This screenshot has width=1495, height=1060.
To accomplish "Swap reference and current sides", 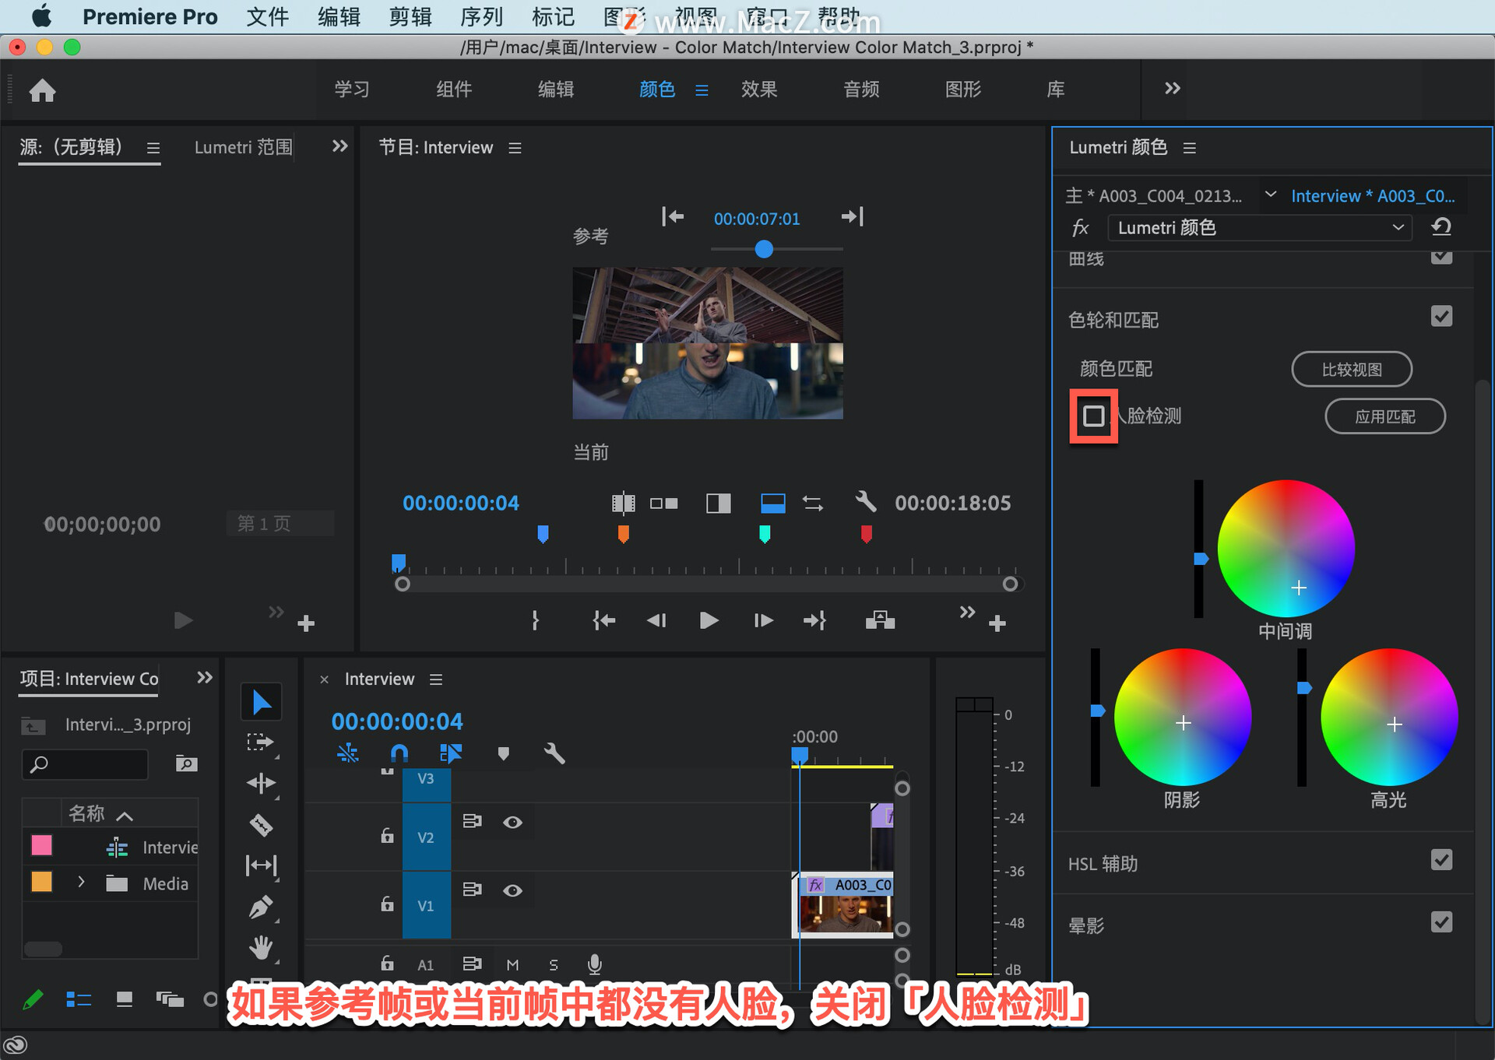I will pyautogui.click(x=813, y=504).
